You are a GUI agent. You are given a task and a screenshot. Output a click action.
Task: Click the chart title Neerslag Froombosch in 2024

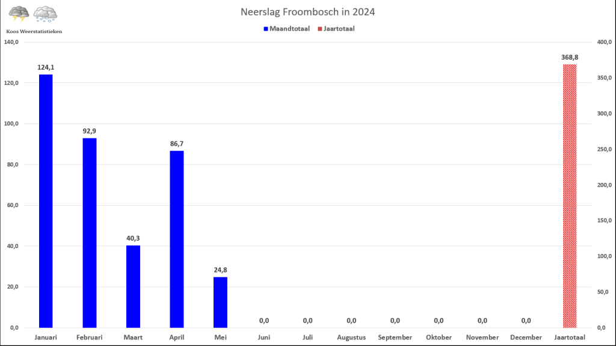[307, 12]
